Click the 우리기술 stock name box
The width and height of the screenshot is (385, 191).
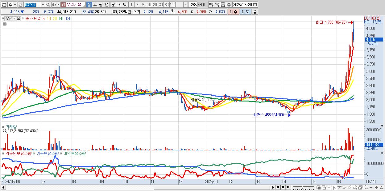[x=76, y=5]
